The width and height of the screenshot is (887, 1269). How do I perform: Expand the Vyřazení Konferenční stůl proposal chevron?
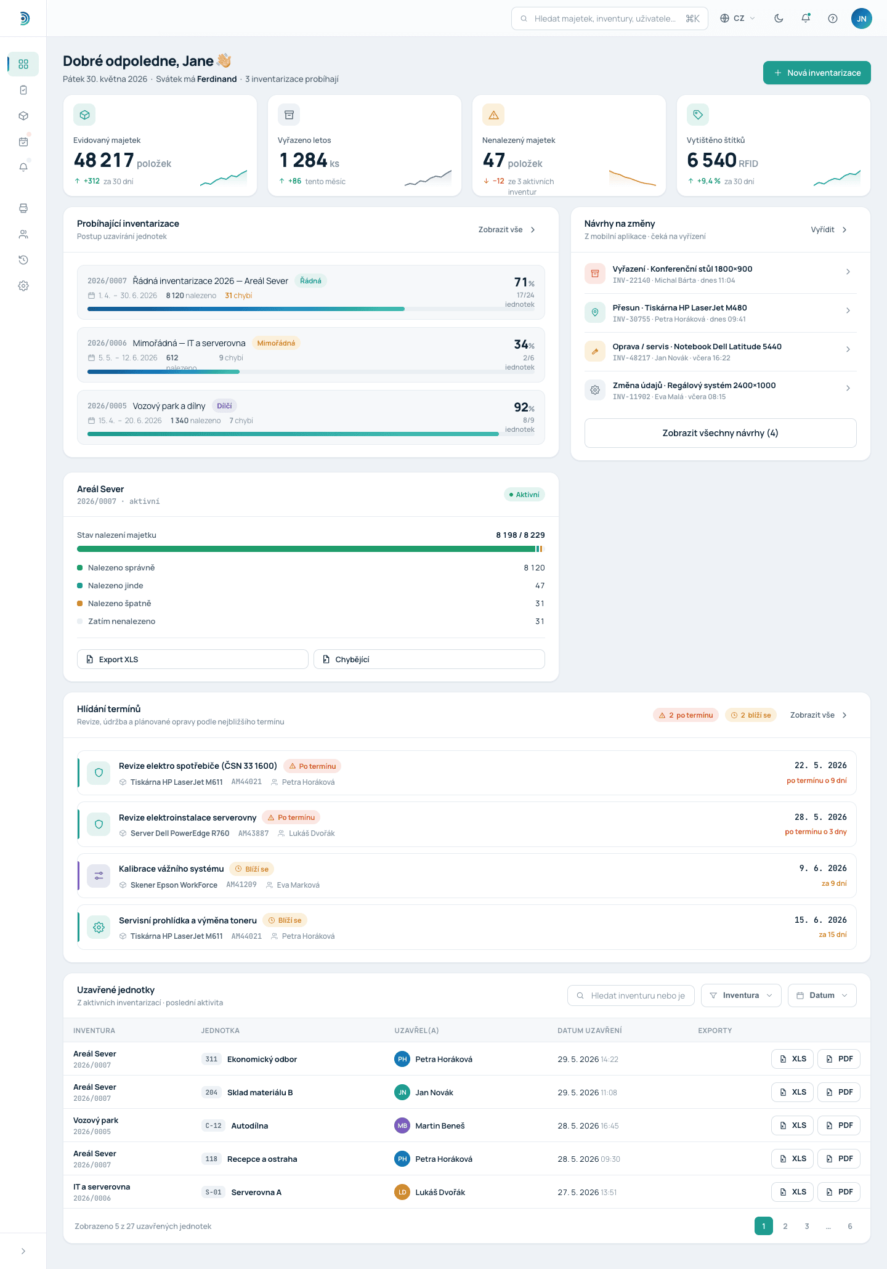(x=848, y=272)
